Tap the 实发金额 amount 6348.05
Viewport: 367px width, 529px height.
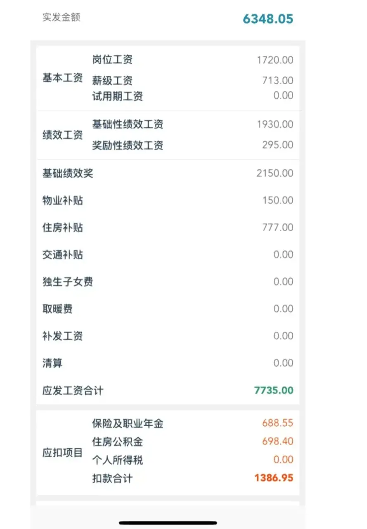268,19
